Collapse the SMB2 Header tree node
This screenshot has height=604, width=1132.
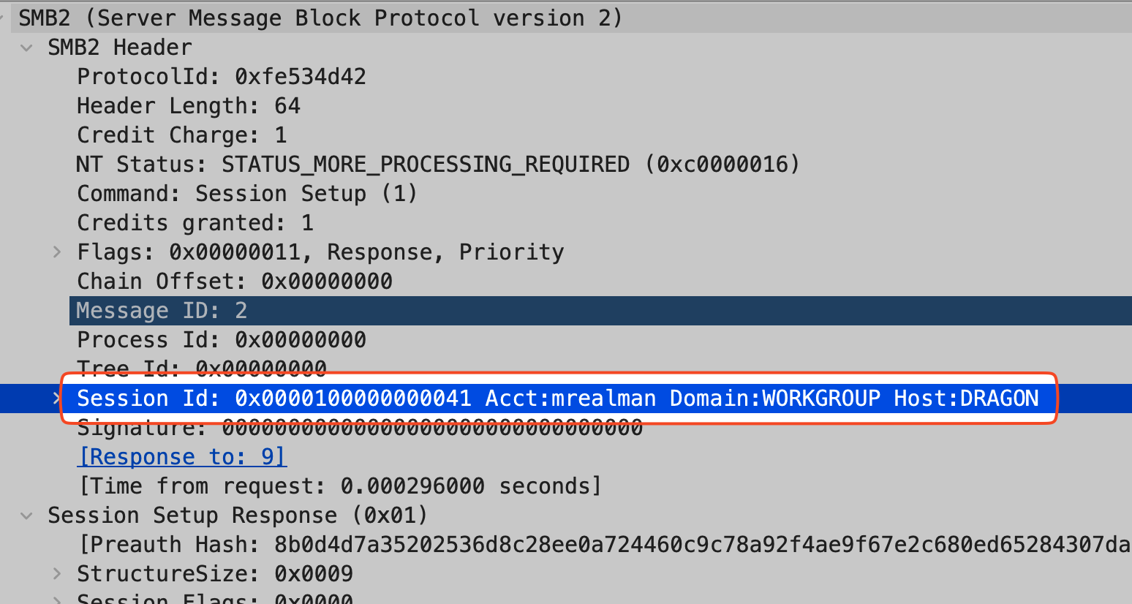tap(27, 48)
